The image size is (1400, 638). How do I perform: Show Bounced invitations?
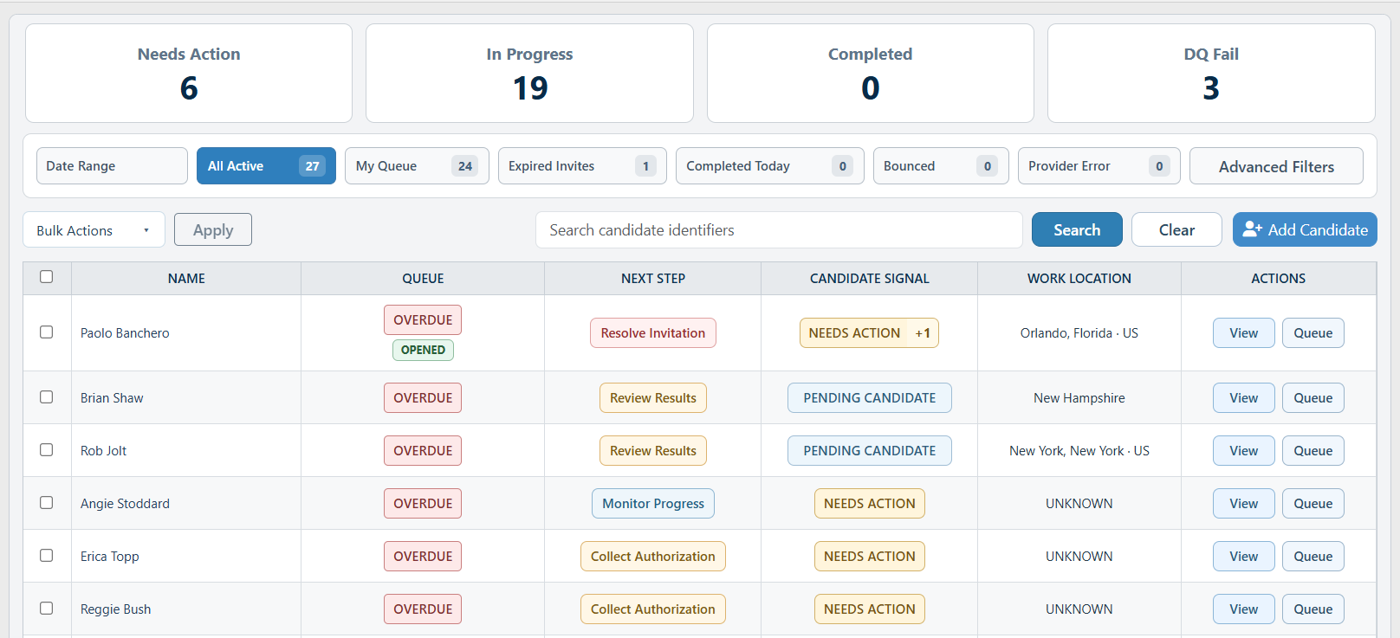[x=941, y=165]
